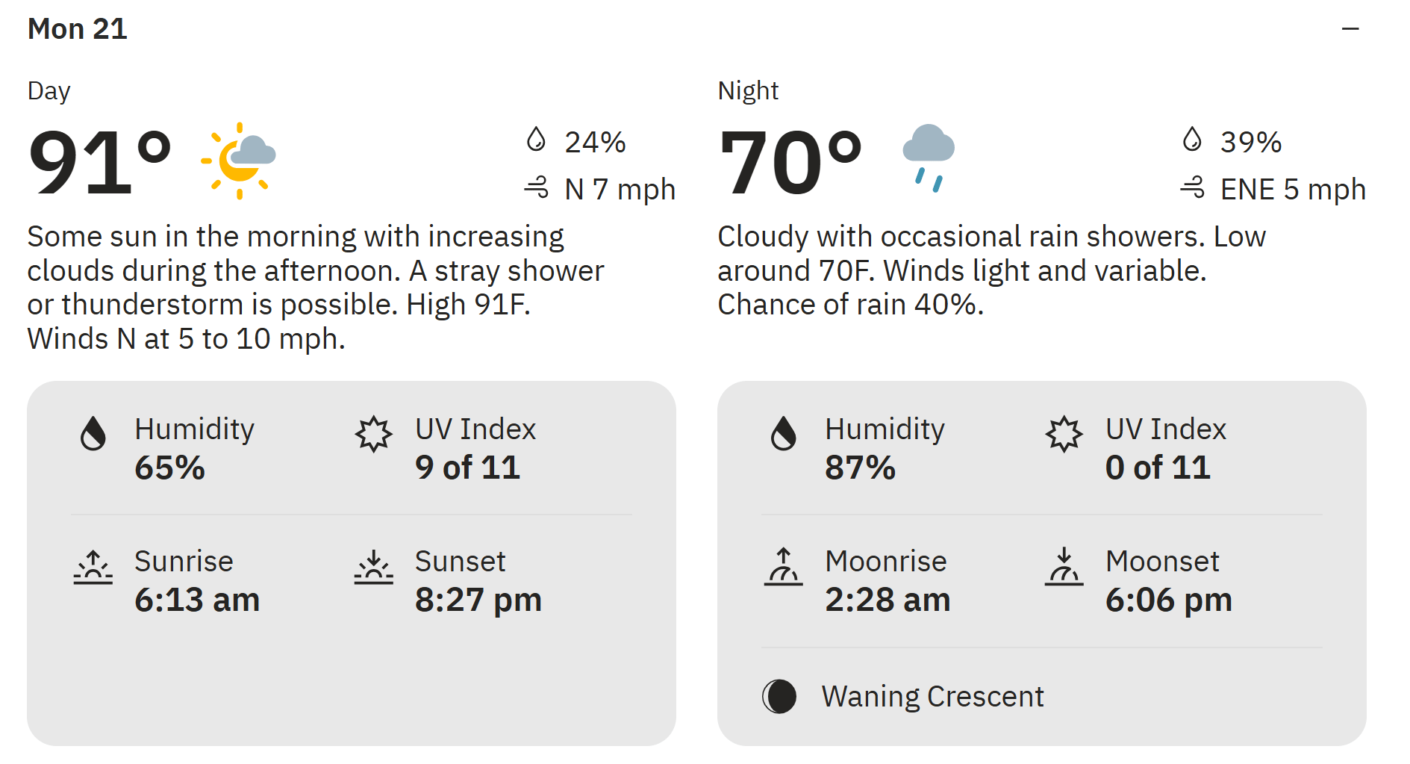Image resolution: width=1410 pixels, height=764 pixels.
Task: Click the partly sunny day weather icon
Action: [x=238, y=161]
